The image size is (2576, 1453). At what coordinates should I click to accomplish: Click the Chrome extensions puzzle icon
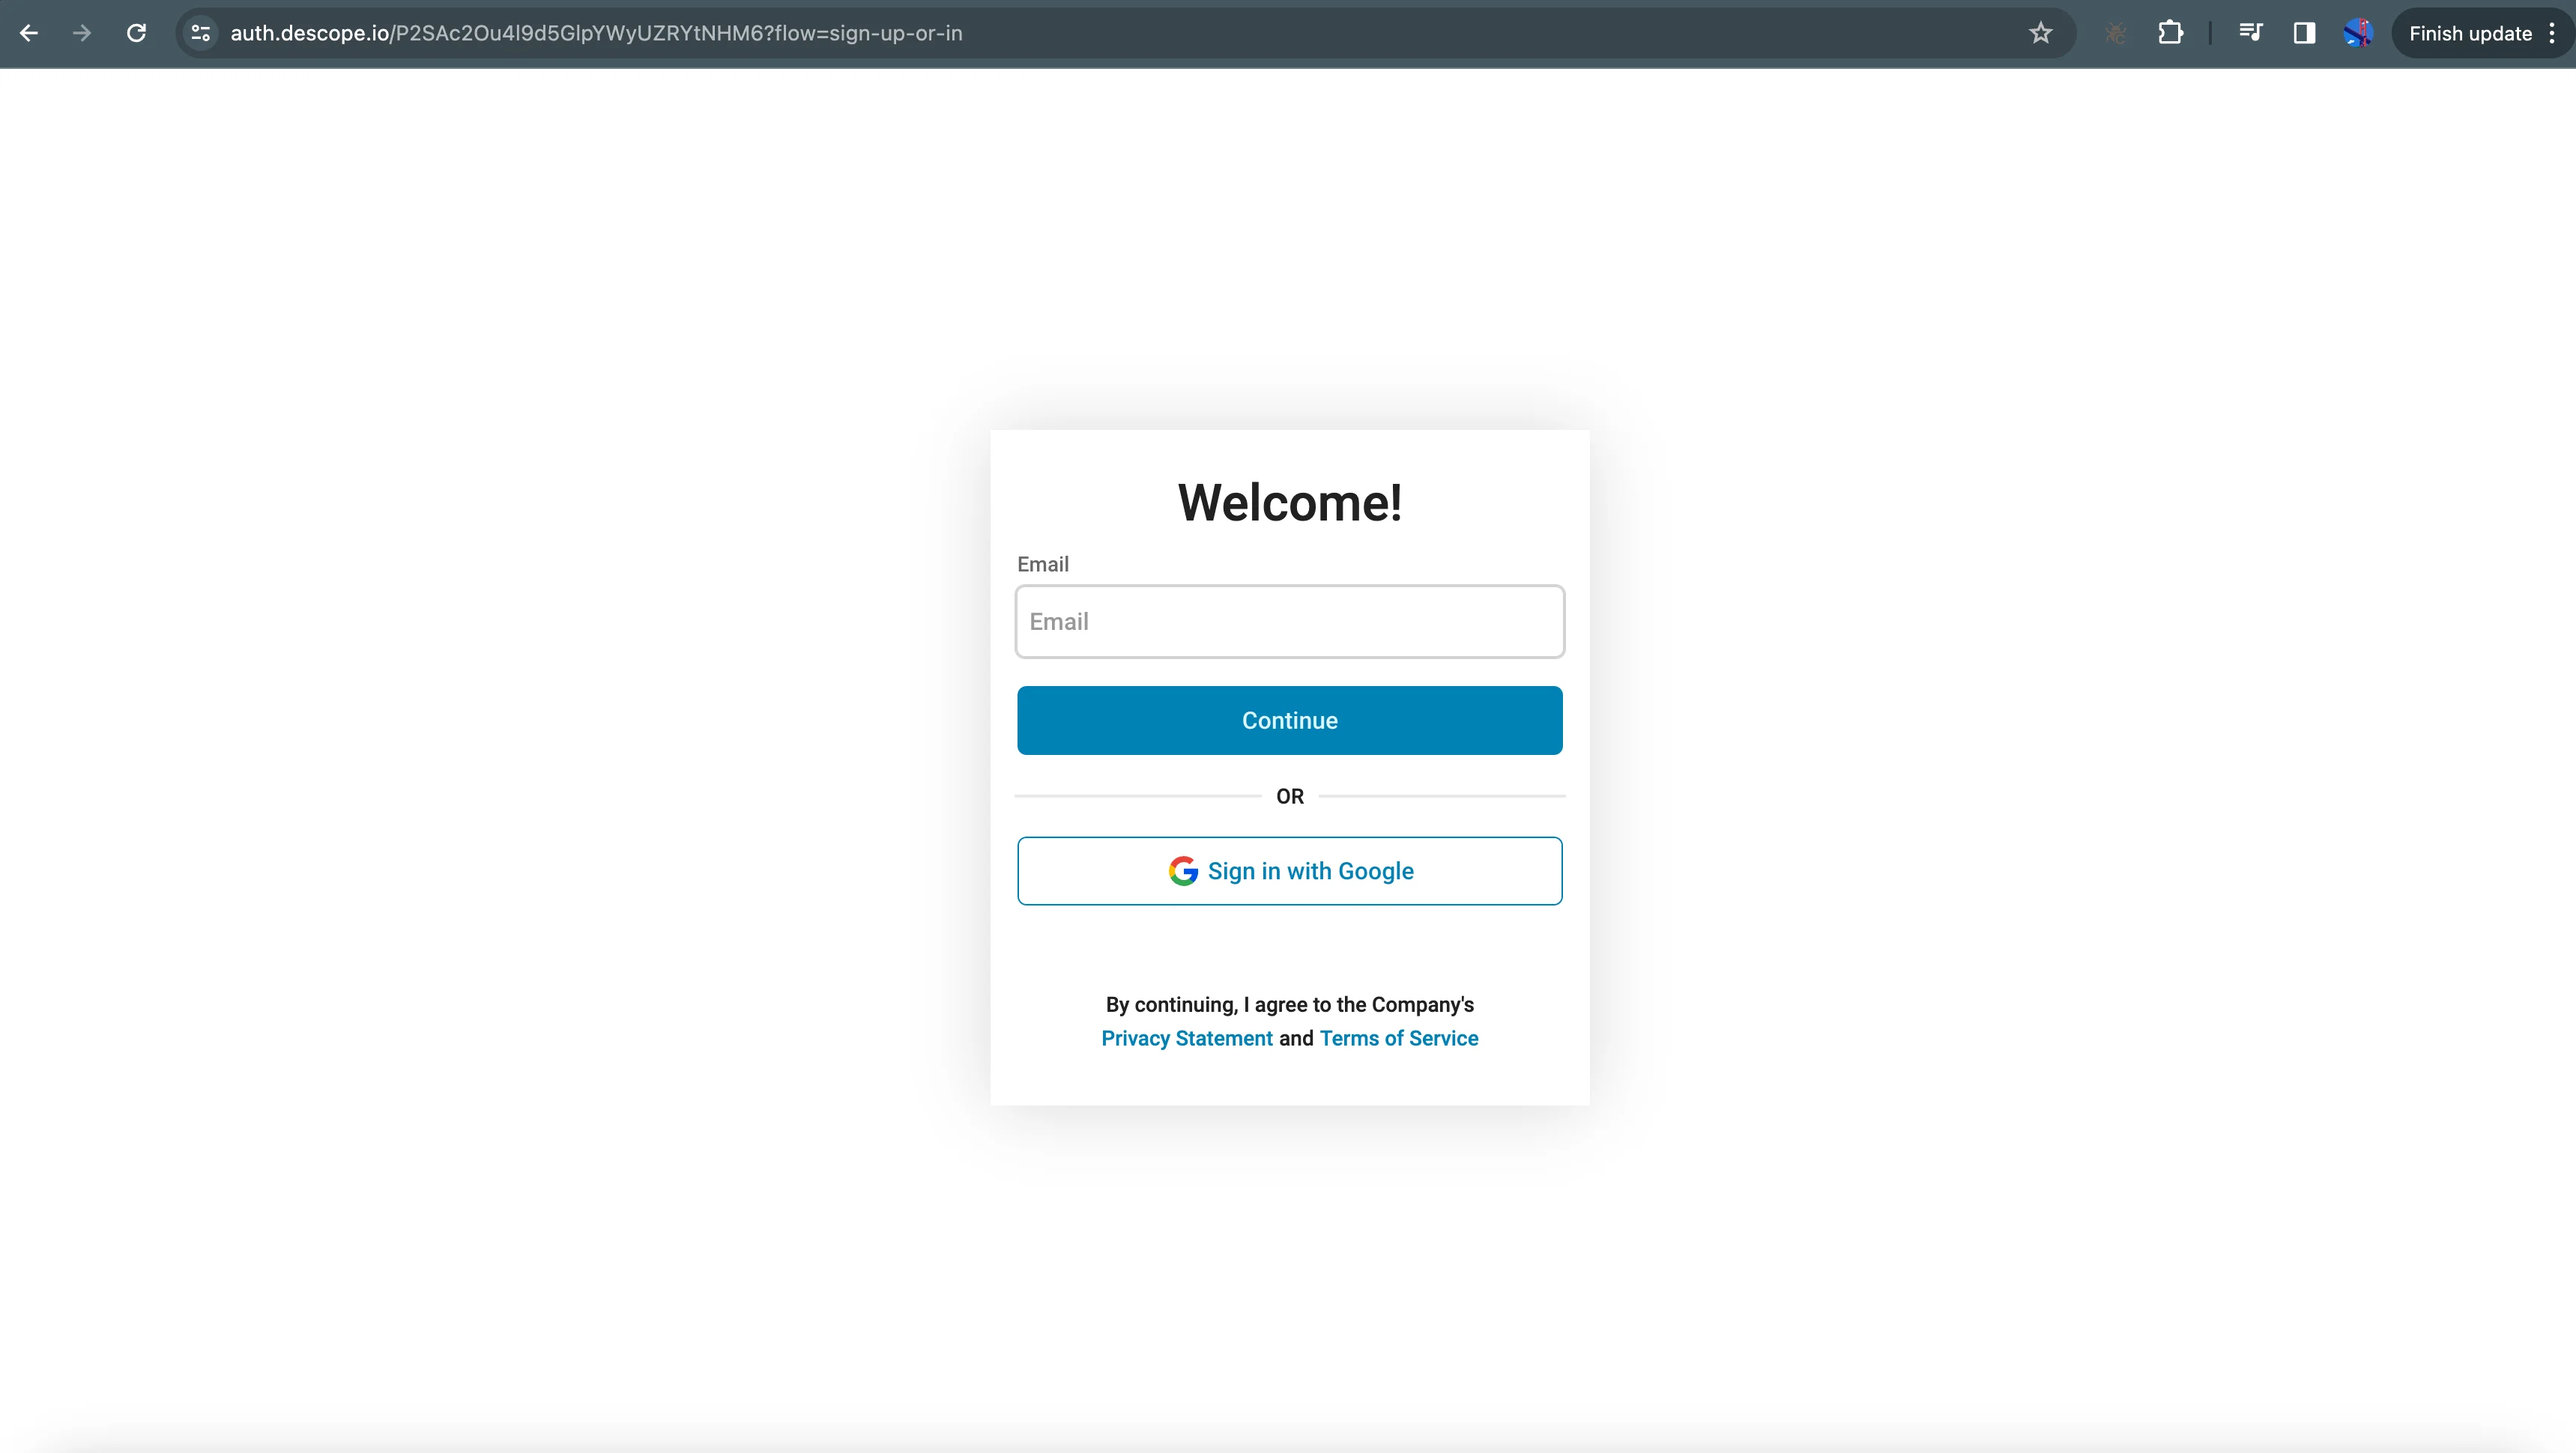click(2169, 31)
